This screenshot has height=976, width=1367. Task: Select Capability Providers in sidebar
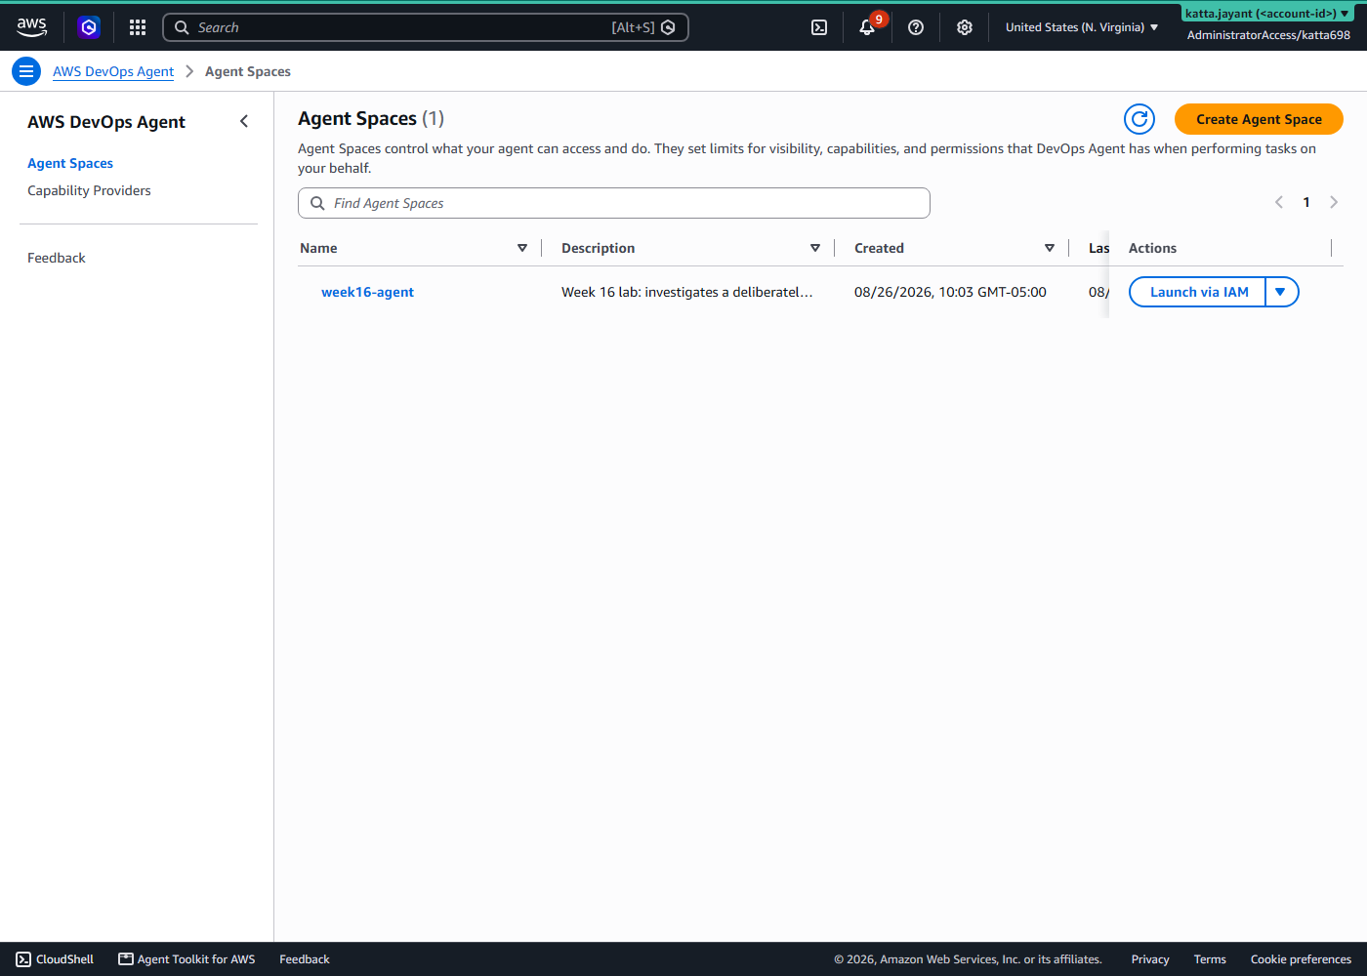89,190
